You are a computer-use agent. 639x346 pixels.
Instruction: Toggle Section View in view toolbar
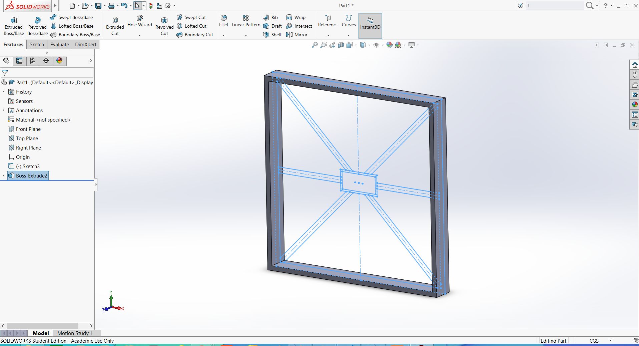[x=341, y=45]
